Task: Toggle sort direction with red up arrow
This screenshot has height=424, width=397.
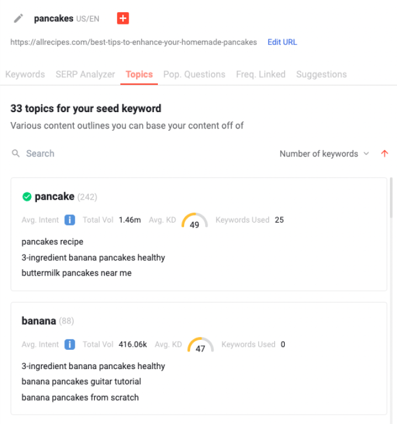Action: coord(385,154)
